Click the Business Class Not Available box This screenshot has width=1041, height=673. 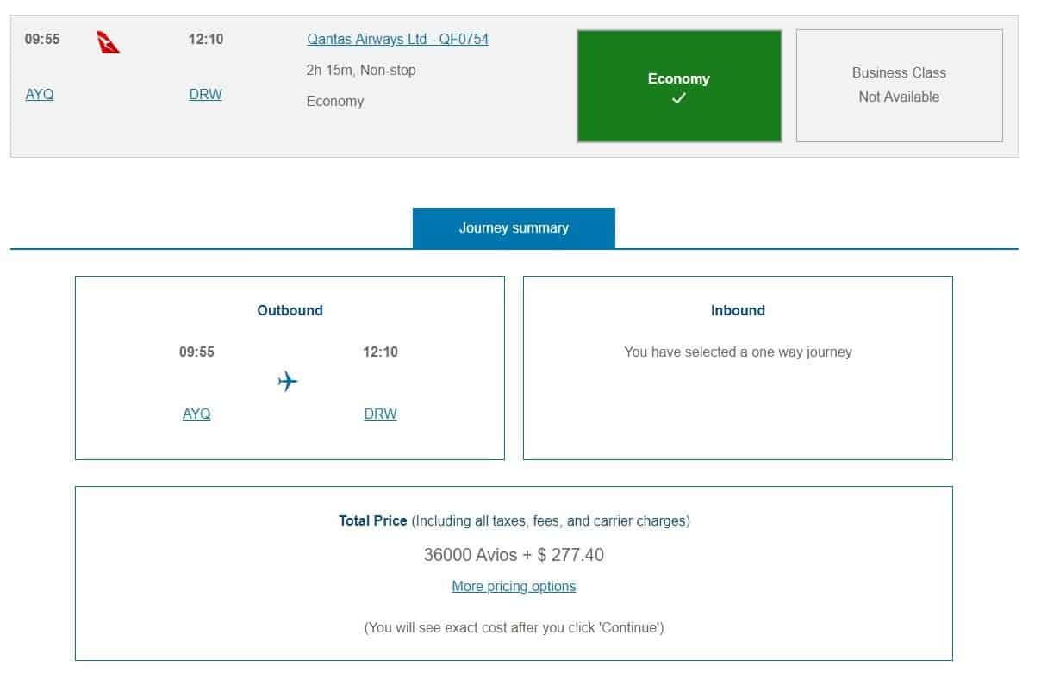click(x=899, y=84)
